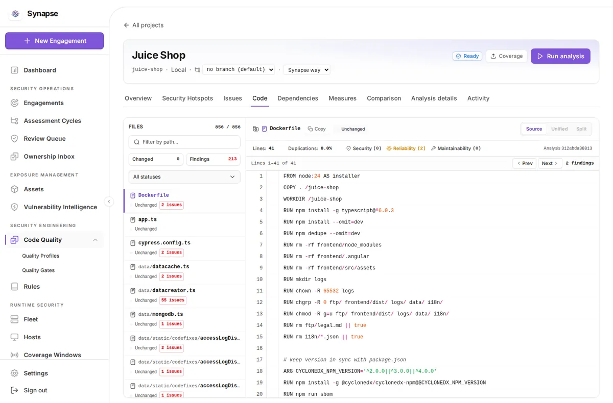
Task: Jump to the Prev finding
Action: click(525, 163)
